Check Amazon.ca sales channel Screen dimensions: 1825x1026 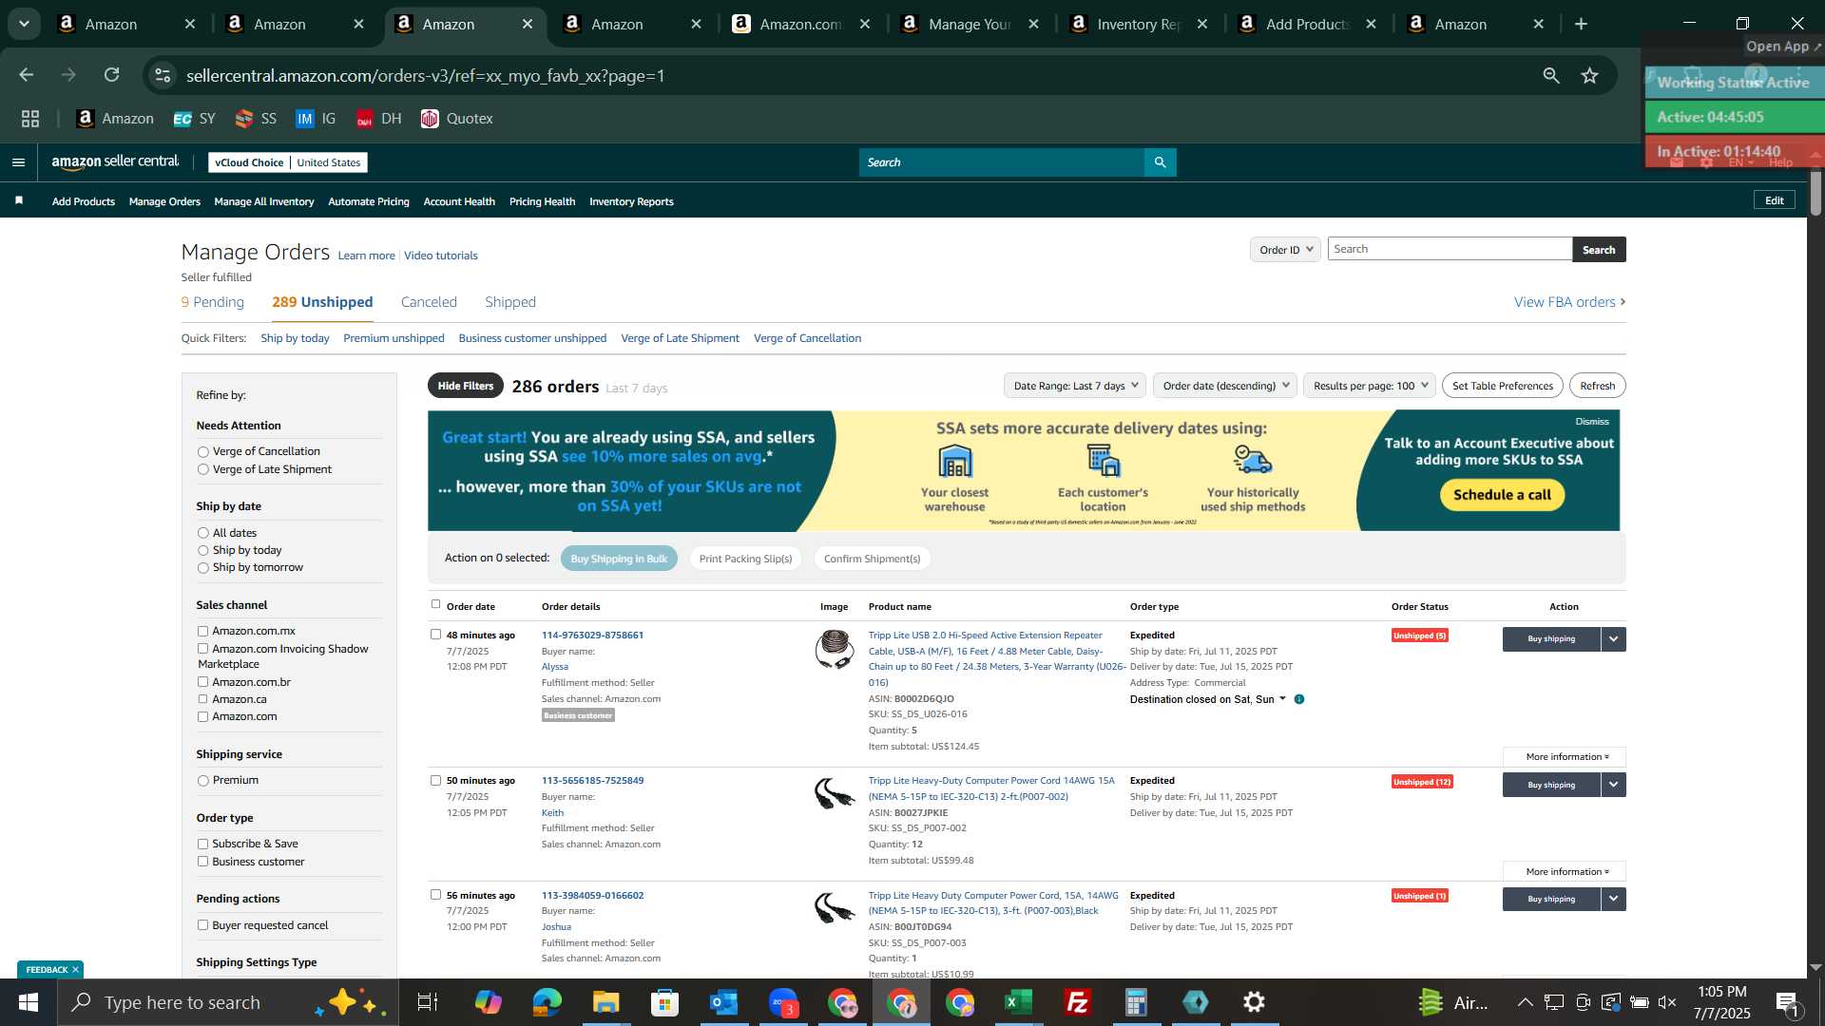[x=202, y=699]
